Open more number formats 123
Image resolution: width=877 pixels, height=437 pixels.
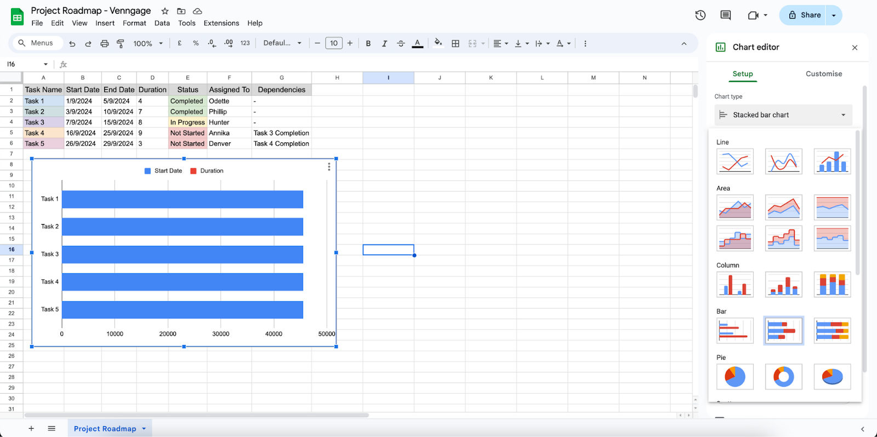(245, 43)
